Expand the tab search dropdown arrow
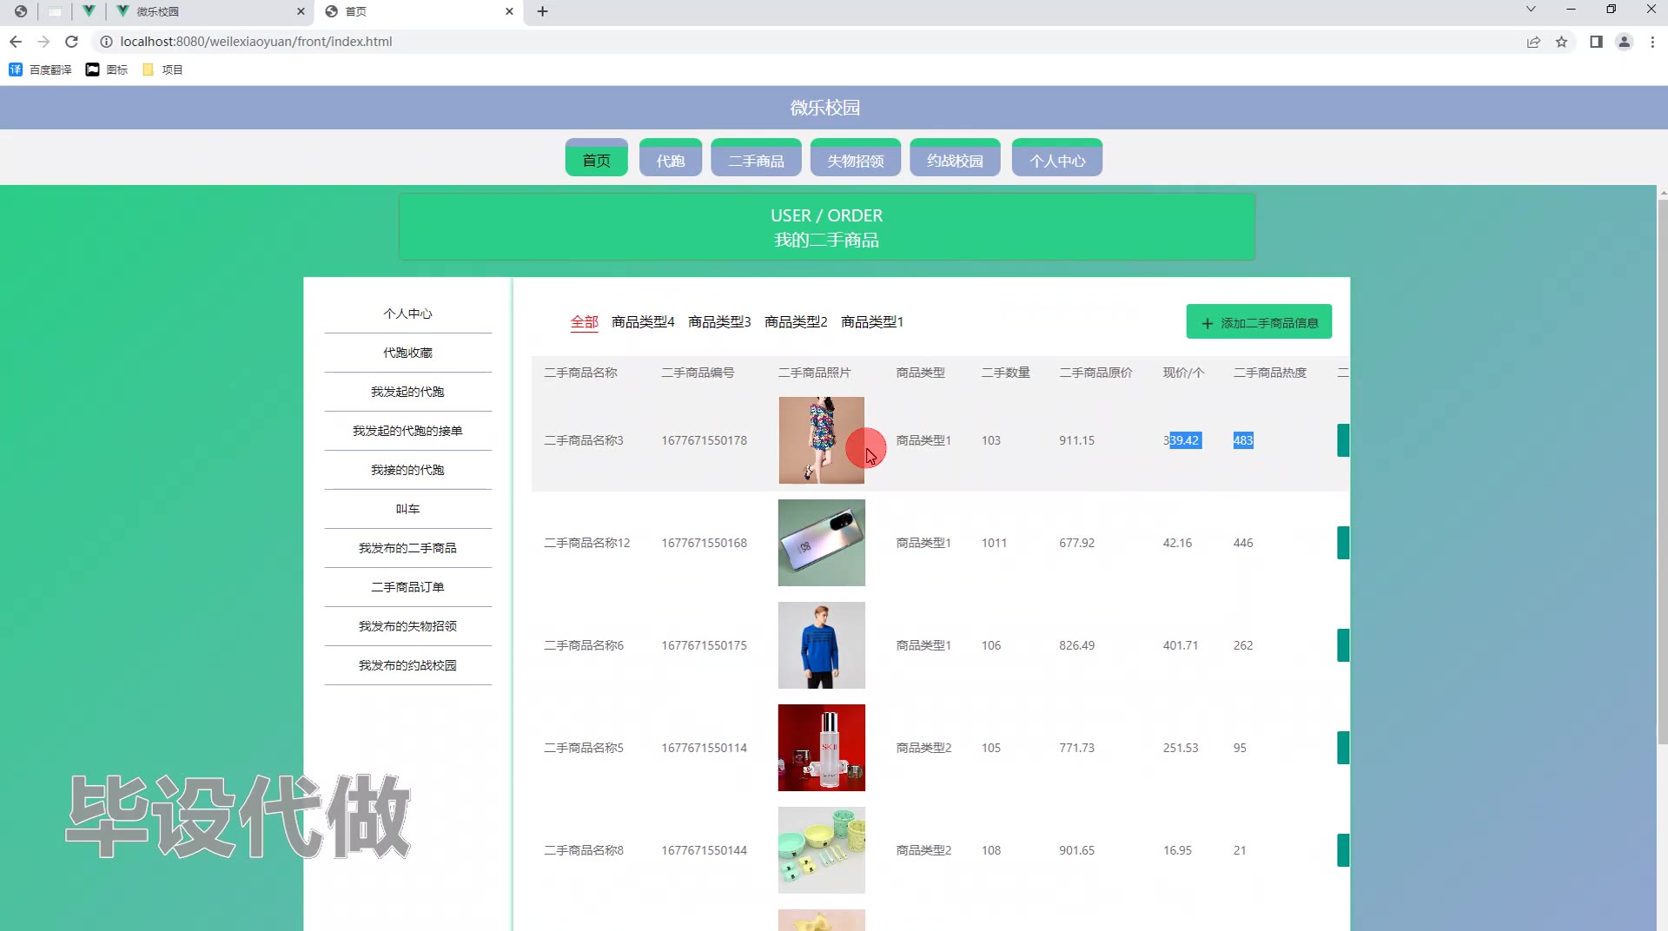Image resolution: width=1668 pixels, height=931 pixels. 1531,10
